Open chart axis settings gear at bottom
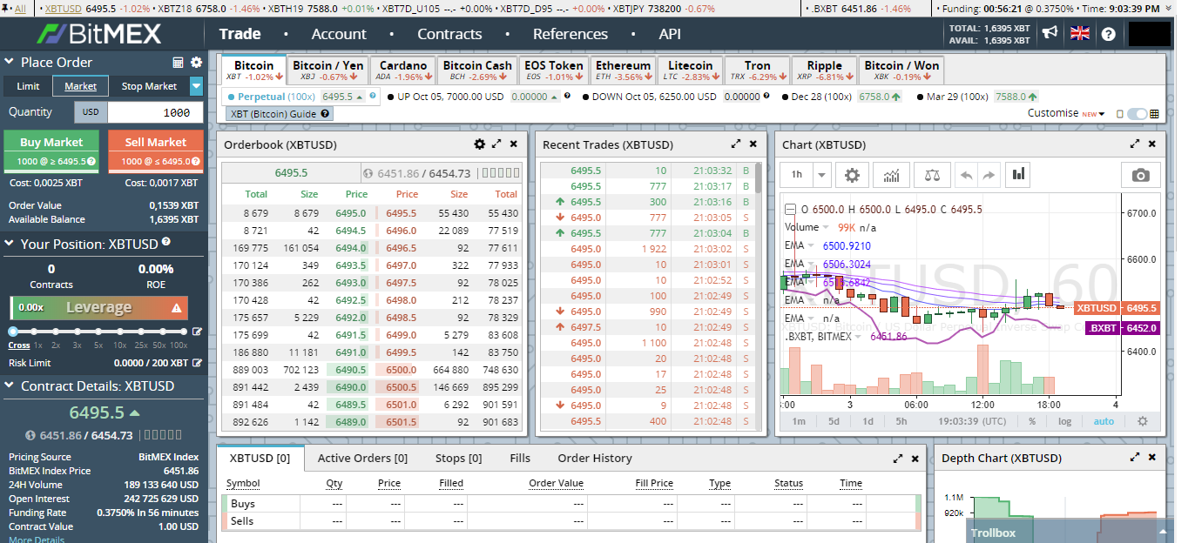1195x543 pixels. click(1143, 421)
